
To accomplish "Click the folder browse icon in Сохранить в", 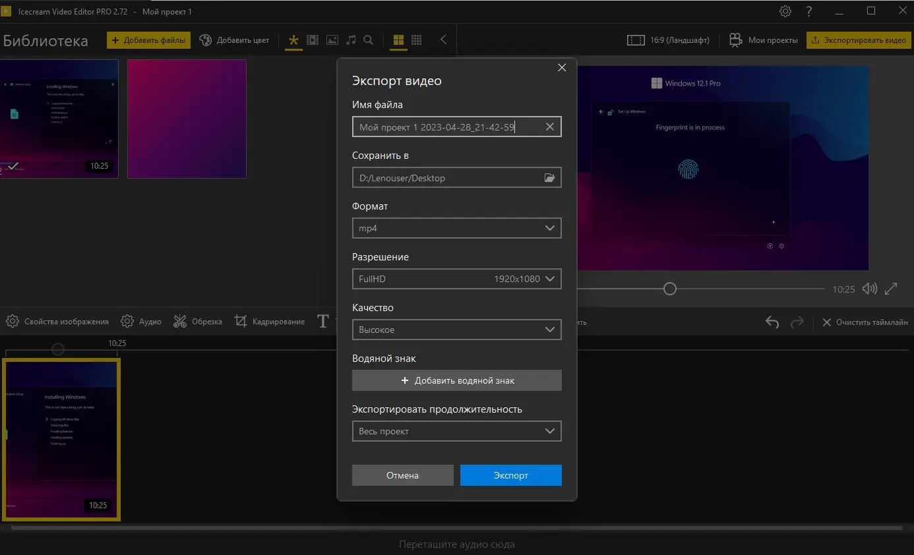I will click(x=549, y=178).
